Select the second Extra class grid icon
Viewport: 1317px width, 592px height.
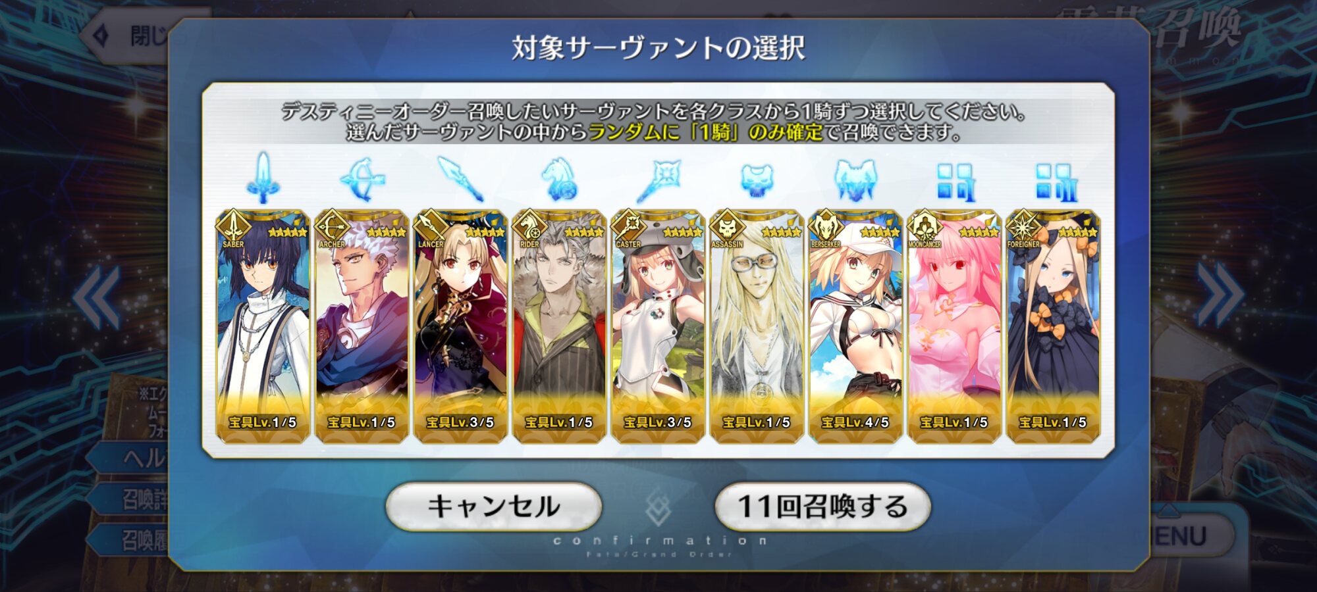click(1055, 182)
